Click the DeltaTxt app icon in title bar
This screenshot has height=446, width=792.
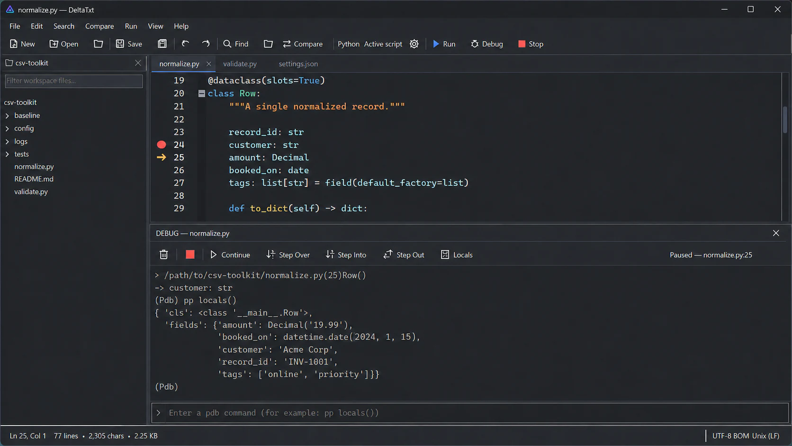tap(9, 9)
